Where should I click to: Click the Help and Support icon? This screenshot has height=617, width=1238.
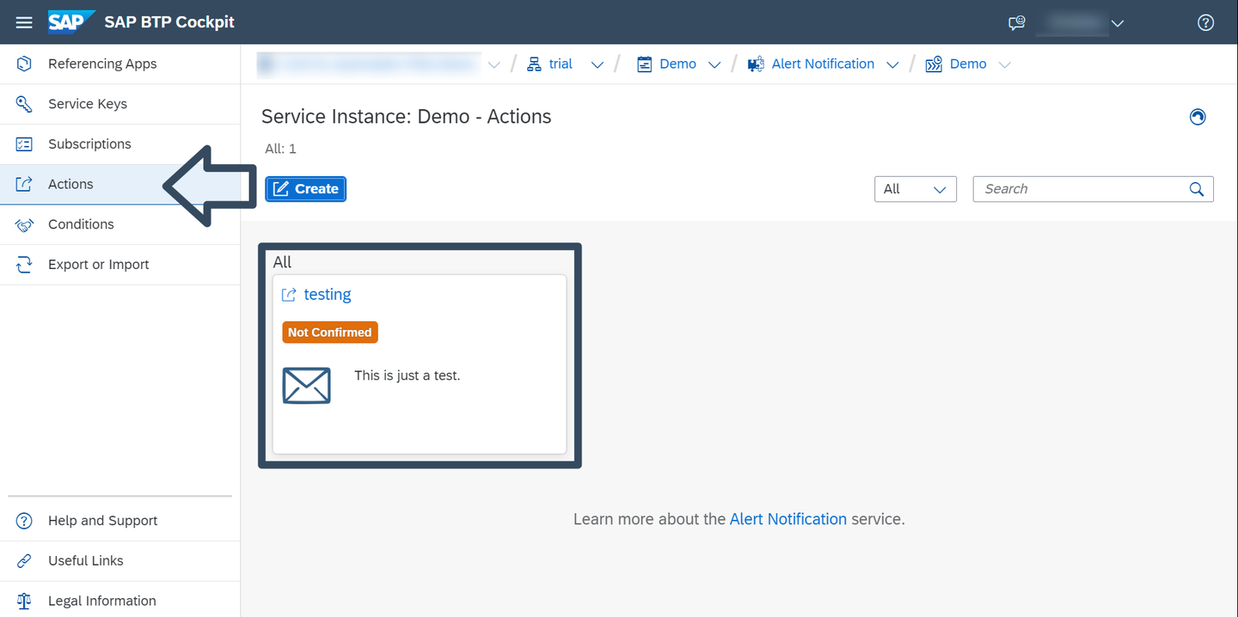coord(24,521)
